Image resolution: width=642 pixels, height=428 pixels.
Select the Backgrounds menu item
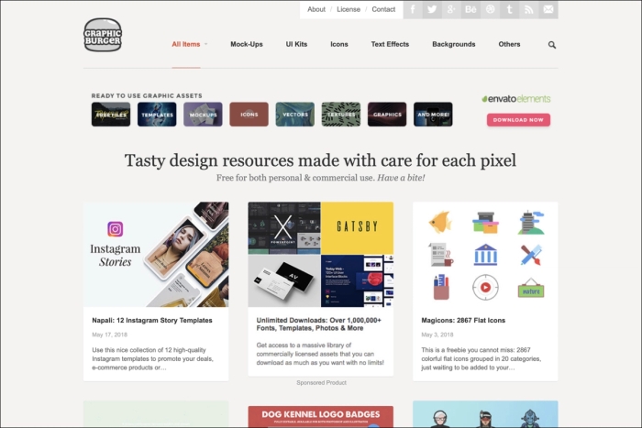[454, 44]
